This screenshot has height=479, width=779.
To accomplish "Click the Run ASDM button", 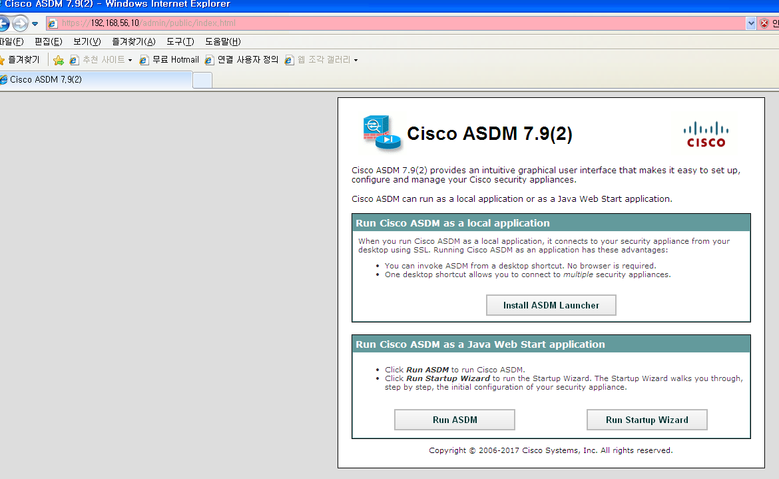I will click(x=455, y=420).
